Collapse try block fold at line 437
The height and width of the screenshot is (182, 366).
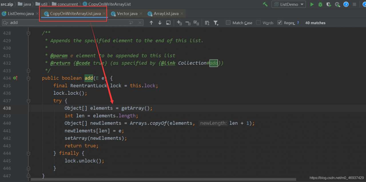click(x=28, y=100)
